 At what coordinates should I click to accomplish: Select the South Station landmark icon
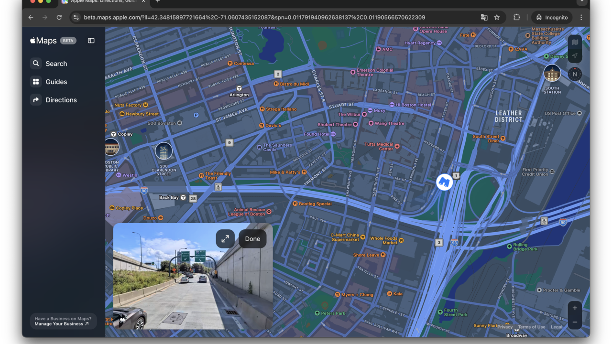coord(552,74)
